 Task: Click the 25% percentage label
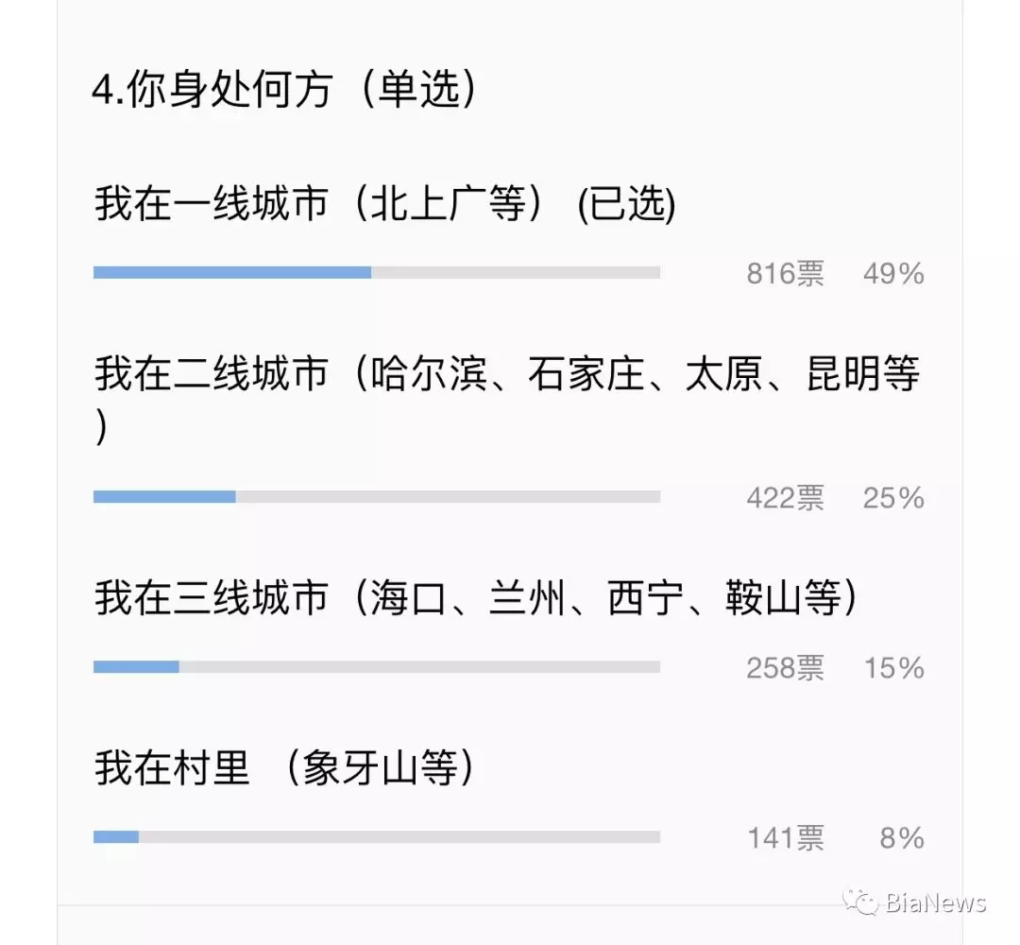(x=893, y=498)
